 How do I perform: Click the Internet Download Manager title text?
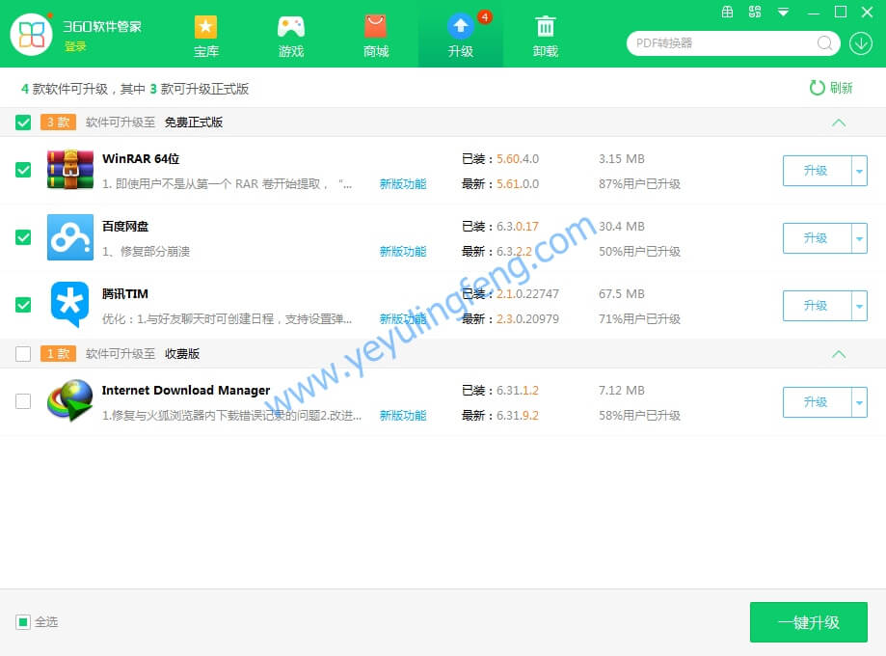(186, 390)
